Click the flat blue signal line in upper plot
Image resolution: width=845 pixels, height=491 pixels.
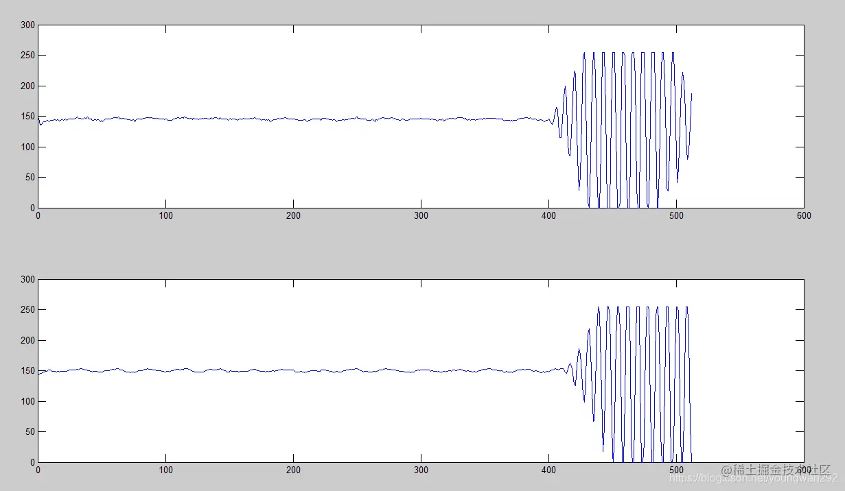click(x=295, y=119)
